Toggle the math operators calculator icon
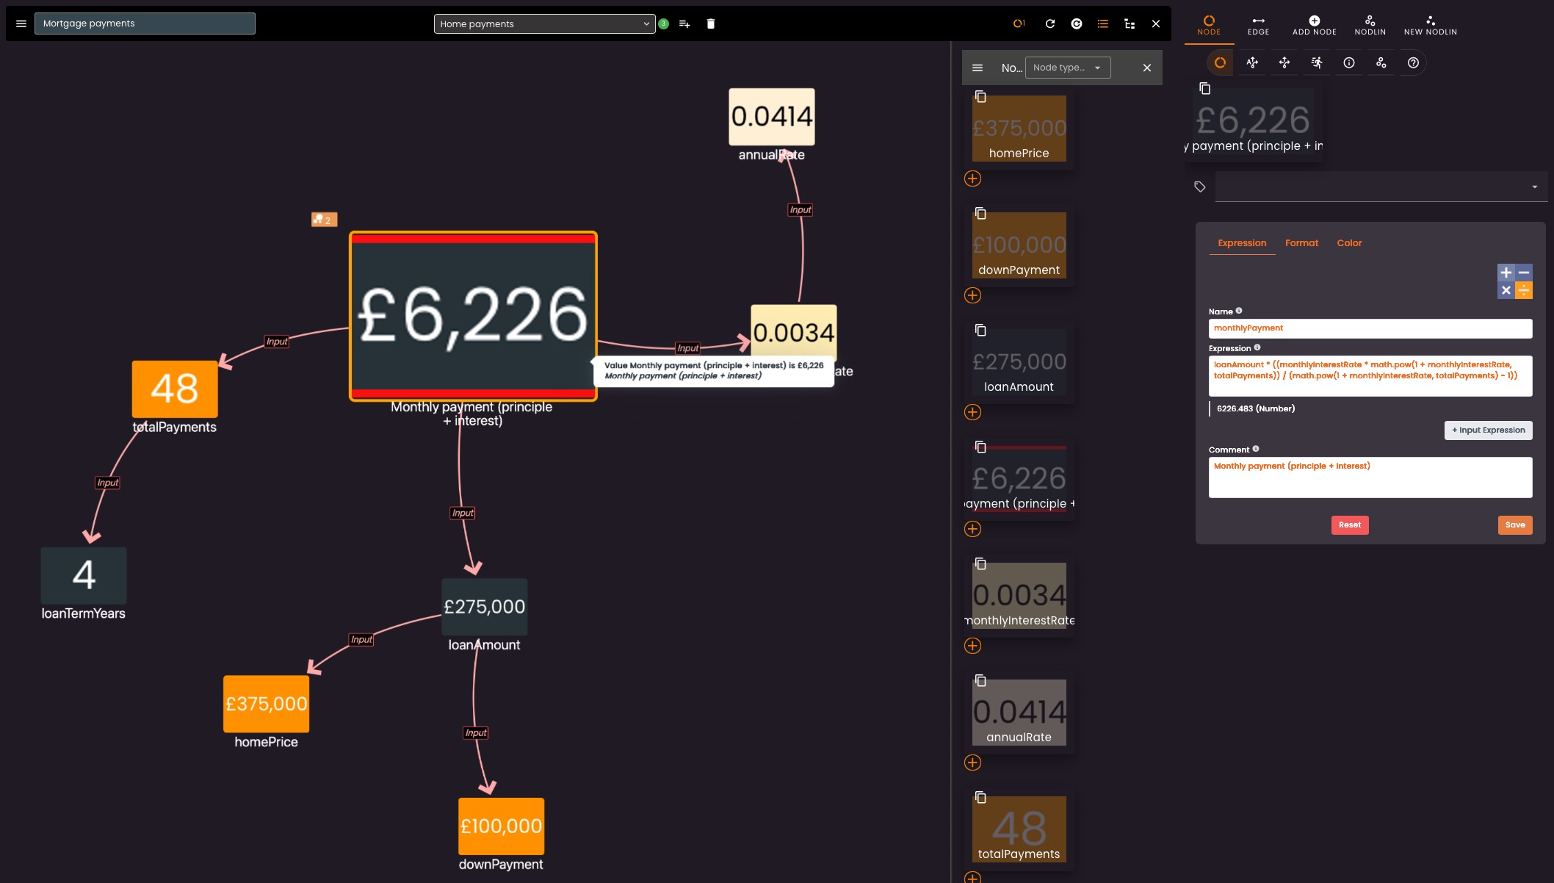Screen dimensions: 1554x883 pyautogui.click(x=1514, y=281)
